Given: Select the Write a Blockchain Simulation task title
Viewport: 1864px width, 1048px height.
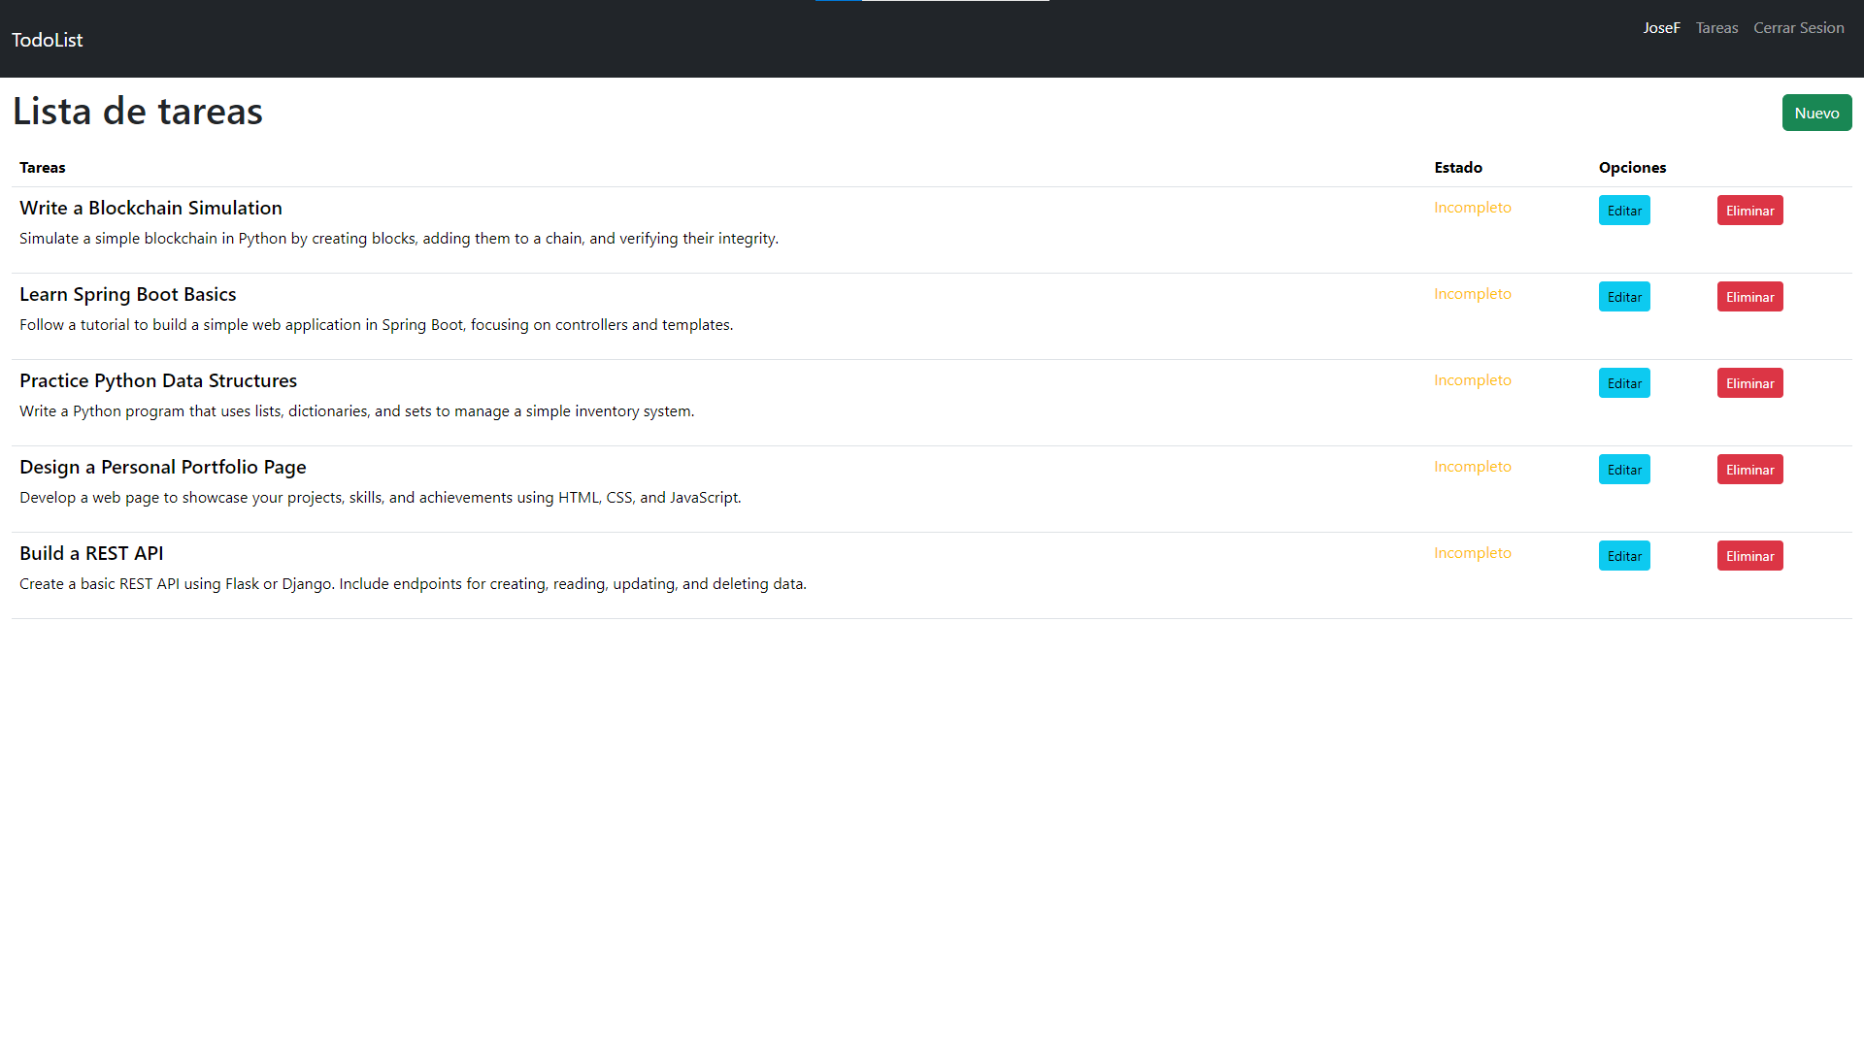Looking at the screenshot, I should (x=150, y=208).
